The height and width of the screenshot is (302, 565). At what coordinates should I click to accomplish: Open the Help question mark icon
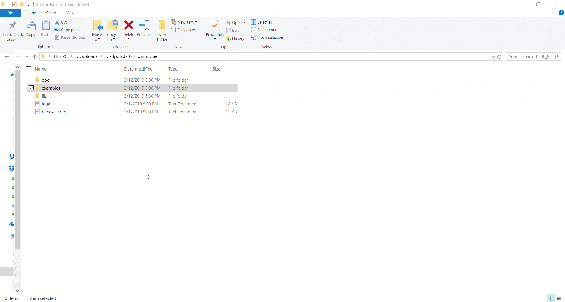tap(561, 13)
